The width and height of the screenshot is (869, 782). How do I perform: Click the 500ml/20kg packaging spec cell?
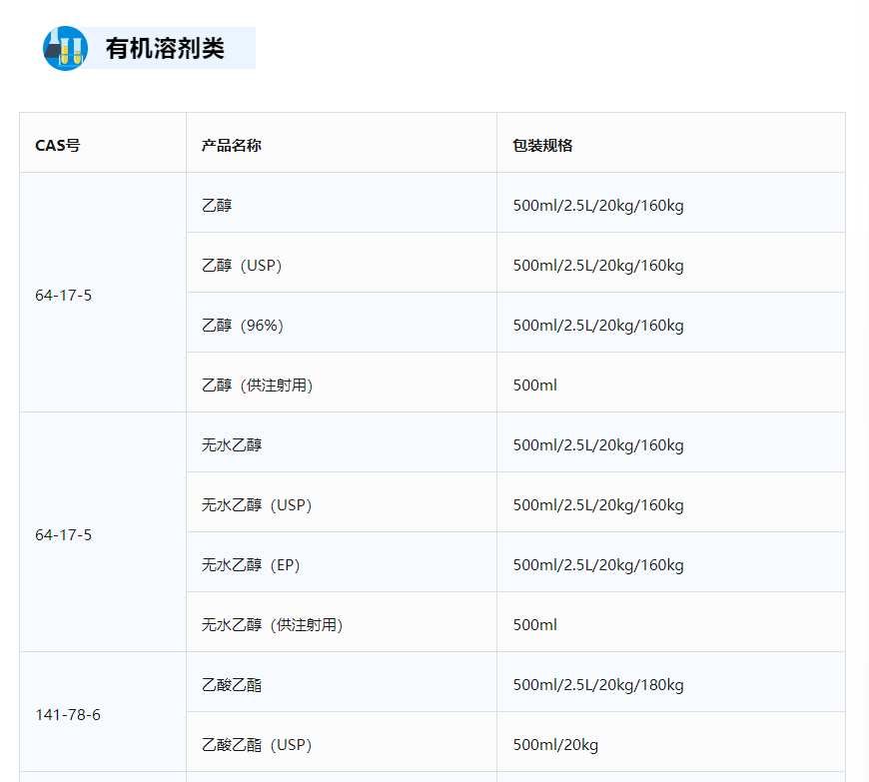[555, 745]
